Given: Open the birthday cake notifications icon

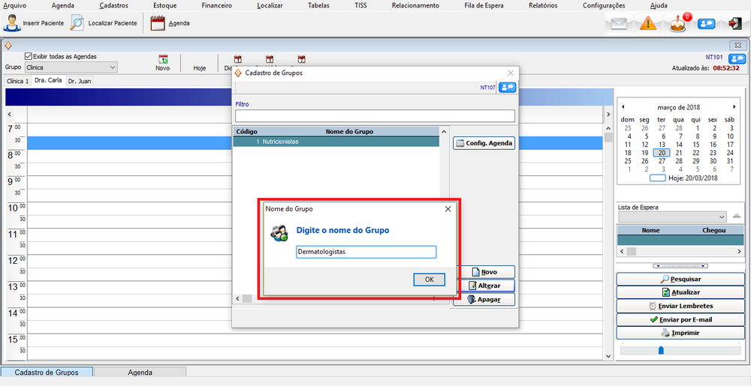Looking at the screenshot, I should [678, 23].
